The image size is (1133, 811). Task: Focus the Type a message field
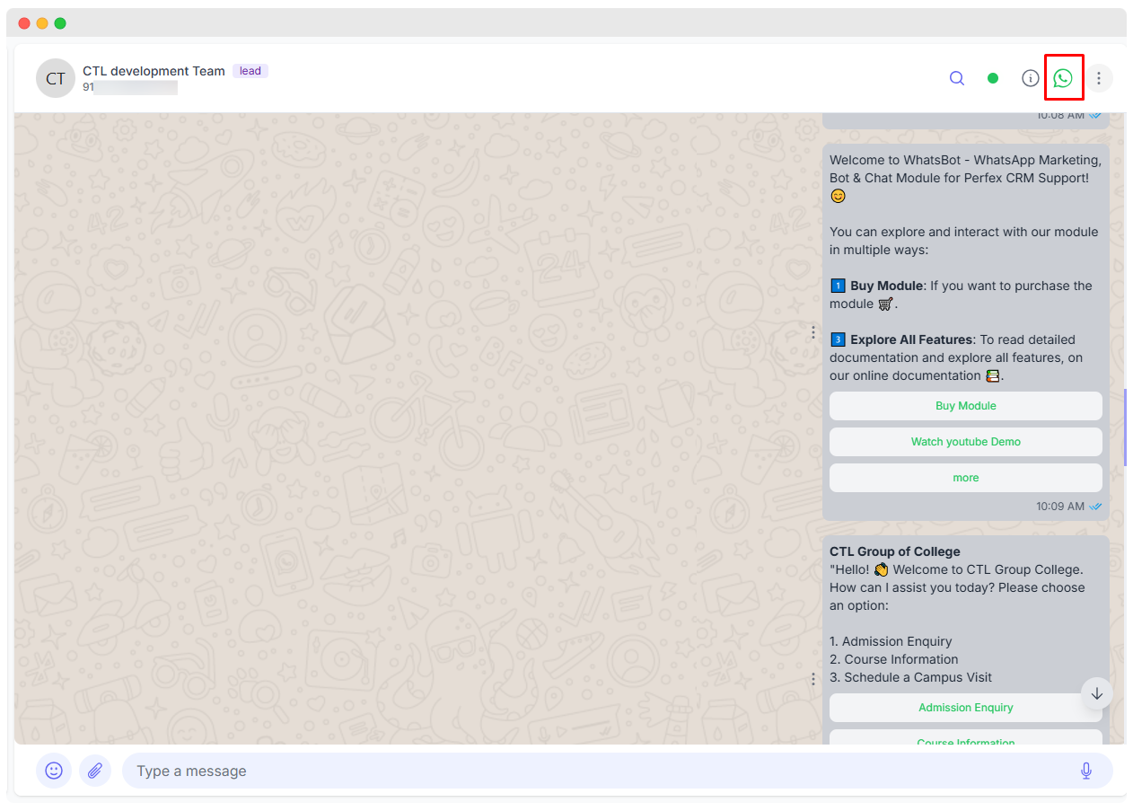click(618, 771)
